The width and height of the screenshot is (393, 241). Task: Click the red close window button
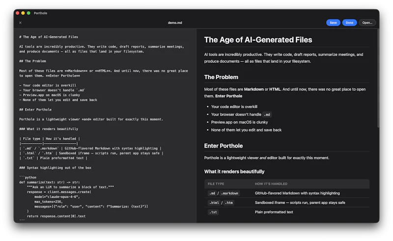click(17, 13)
